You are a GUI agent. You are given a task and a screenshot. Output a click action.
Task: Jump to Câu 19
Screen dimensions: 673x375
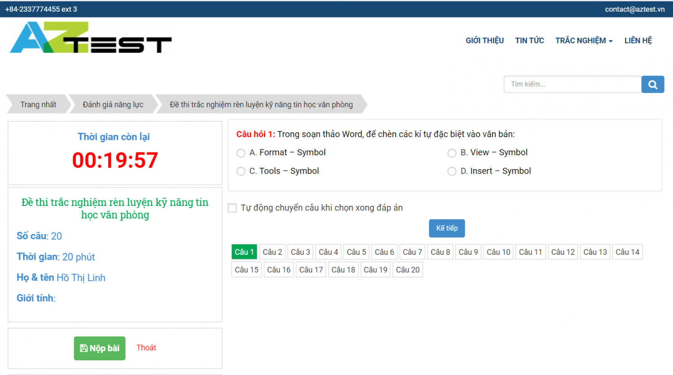376,270
